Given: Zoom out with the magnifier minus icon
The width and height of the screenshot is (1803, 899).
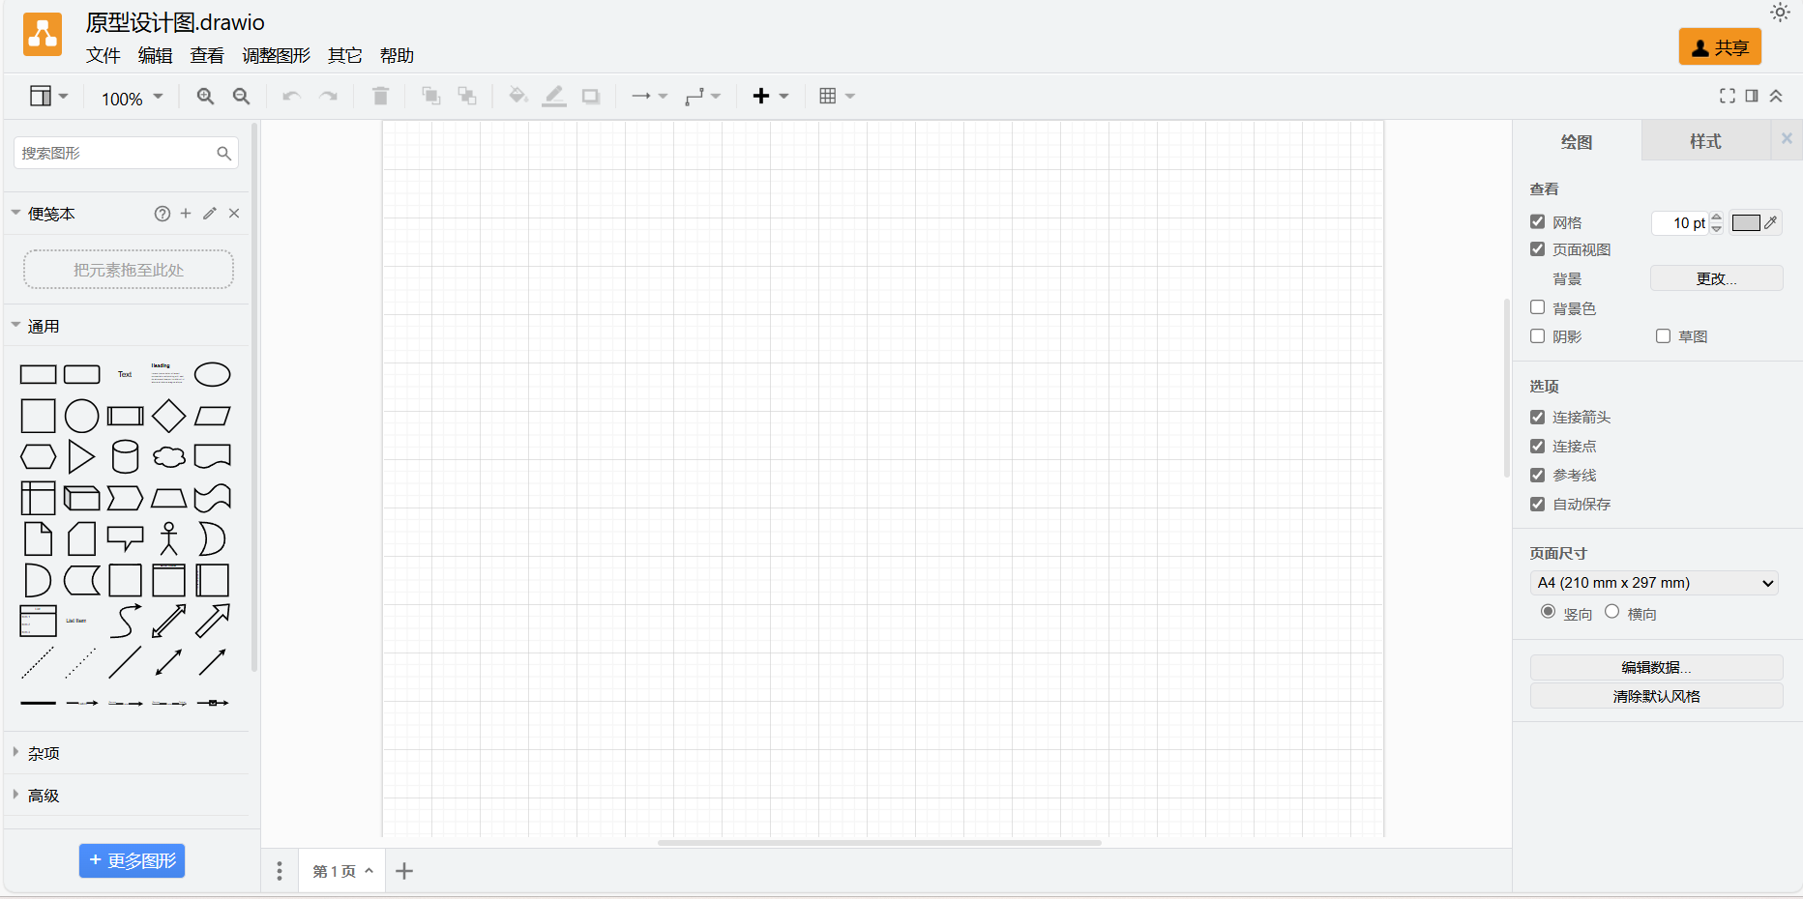Looking at the screenshot, I should coord(242,96).
